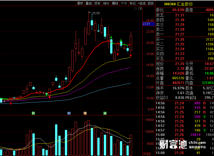
Task: Click red up arrow below latest candle
Action: (131, 55)
